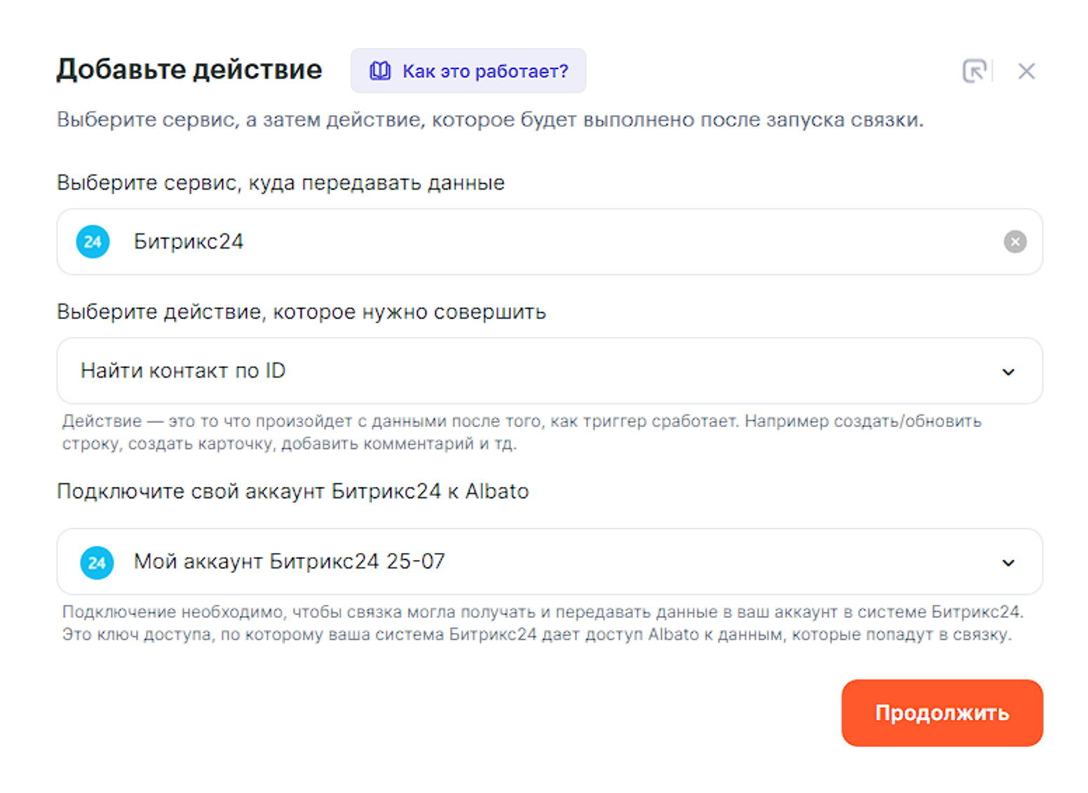The image size is (1088, 793).
Task: Expand the action dropdown chevron
Action: click(1008, 372)
